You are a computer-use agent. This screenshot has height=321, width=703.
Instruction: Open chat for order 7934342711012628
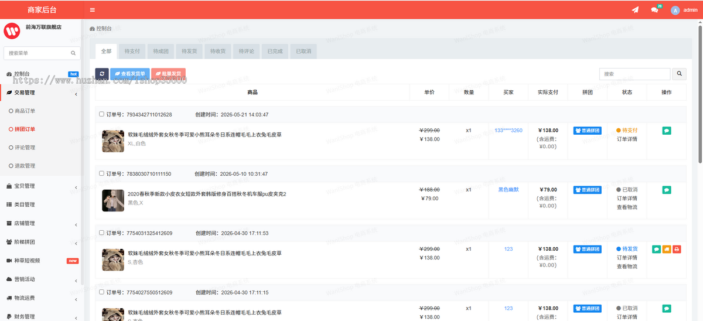pos(667,131)
